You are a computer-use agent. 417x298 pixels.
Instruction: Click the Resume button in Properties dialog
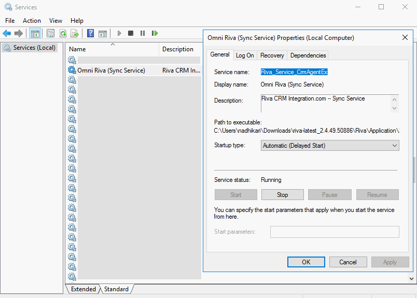point(377,194)
